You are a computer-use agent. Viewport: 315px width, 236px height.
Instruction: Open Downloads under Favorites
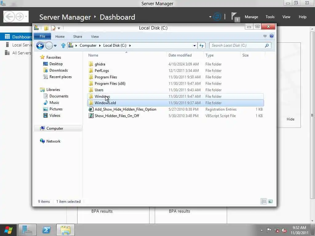58,70
